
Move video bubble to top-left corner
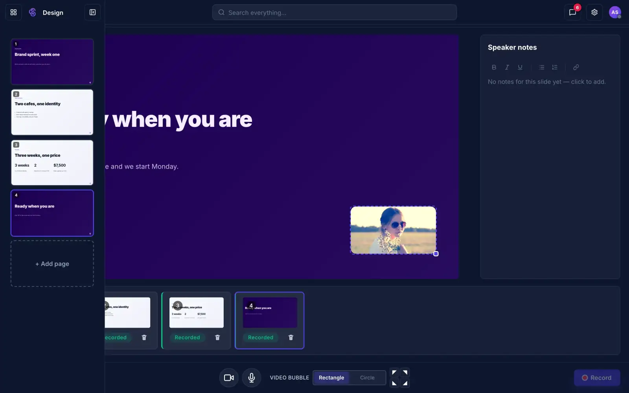394,373
